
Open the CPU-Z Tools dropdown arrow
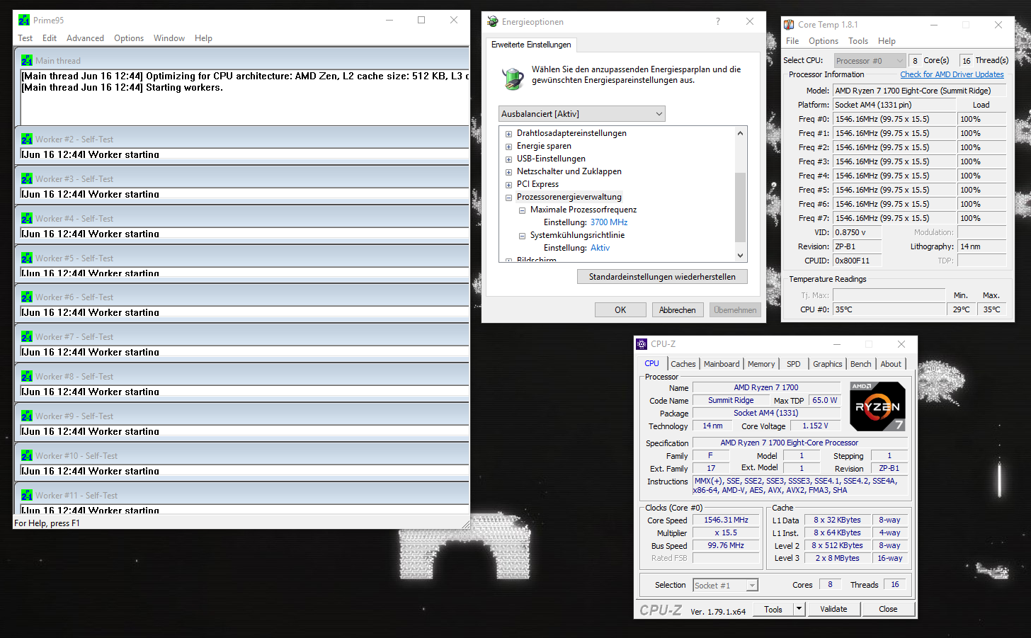(799, 609)
